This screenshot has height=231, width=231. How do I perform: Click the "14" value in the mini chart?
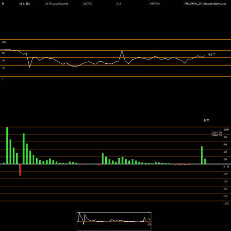point(149,219)
